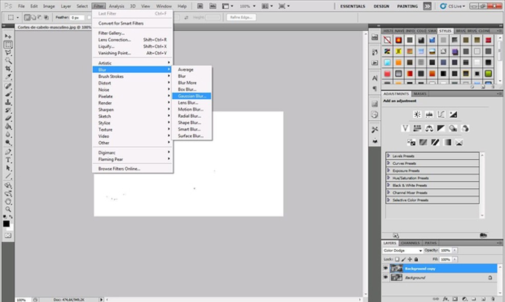Select the Zoom tool in toolbox
This screenshot has width=505, height=302.
[x=8, y=209]
